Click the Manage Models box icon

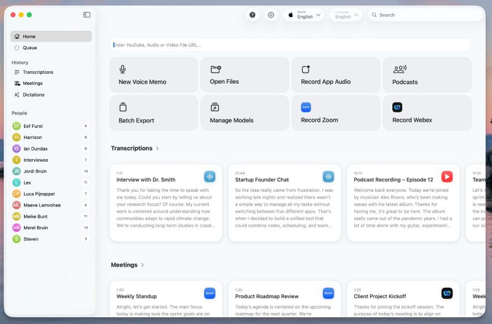[x=215, y=107]
